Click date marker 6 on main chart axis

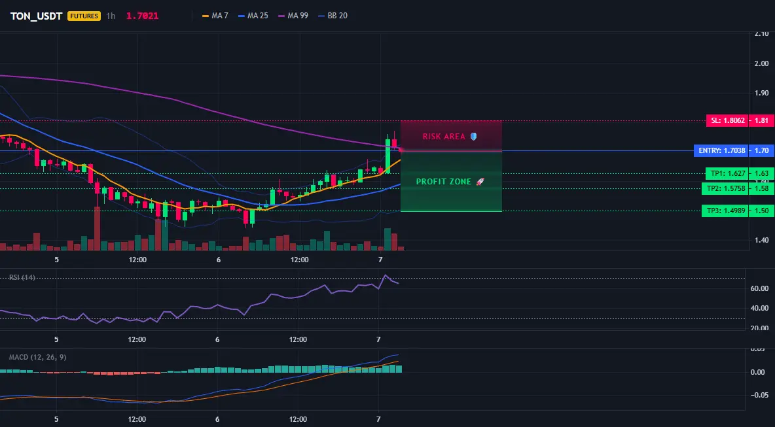coord(219,260)
